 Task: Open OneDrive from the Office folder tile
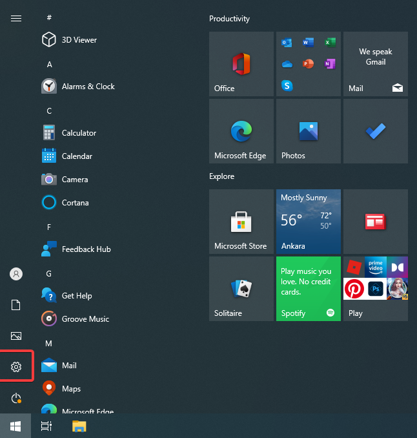[x=287, y=64]
